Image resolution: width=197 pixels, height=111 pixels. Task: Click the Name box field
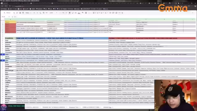(6, 17)
